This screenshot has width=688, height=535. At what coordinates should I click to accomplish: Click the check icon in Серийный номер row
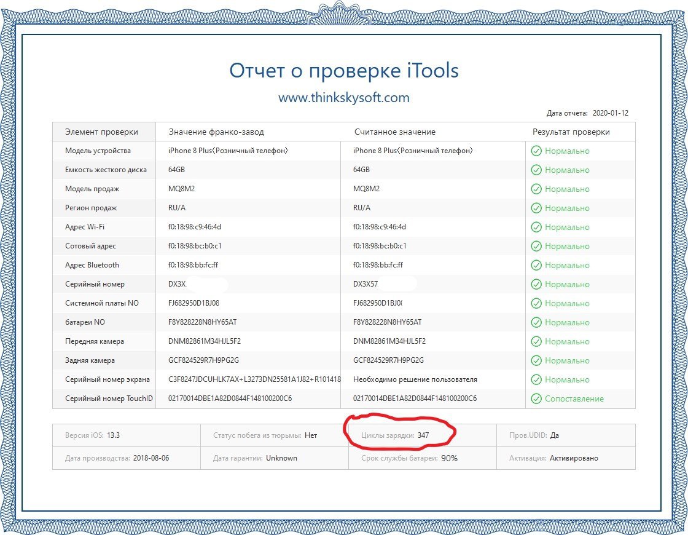pos(536,284)
